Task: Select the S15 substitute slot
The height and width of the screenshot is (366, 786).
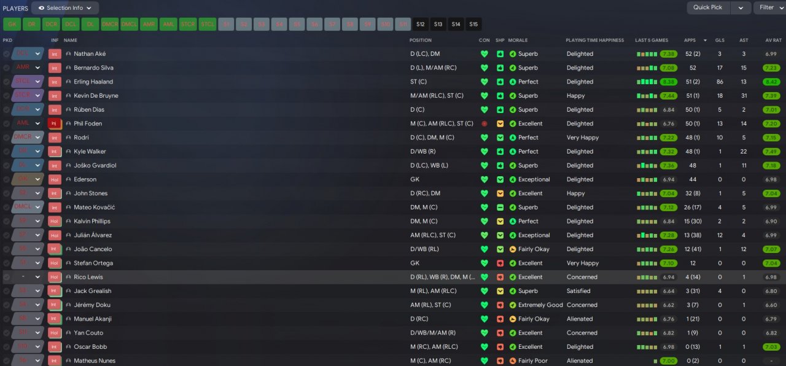Action: 473,25
